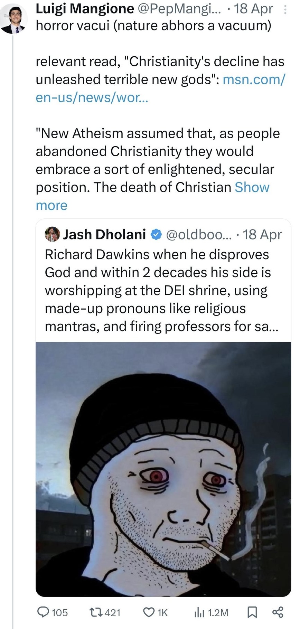The image size is (300, 629).
Task: Open the three-dot more options menu
Action: point(285,9)
